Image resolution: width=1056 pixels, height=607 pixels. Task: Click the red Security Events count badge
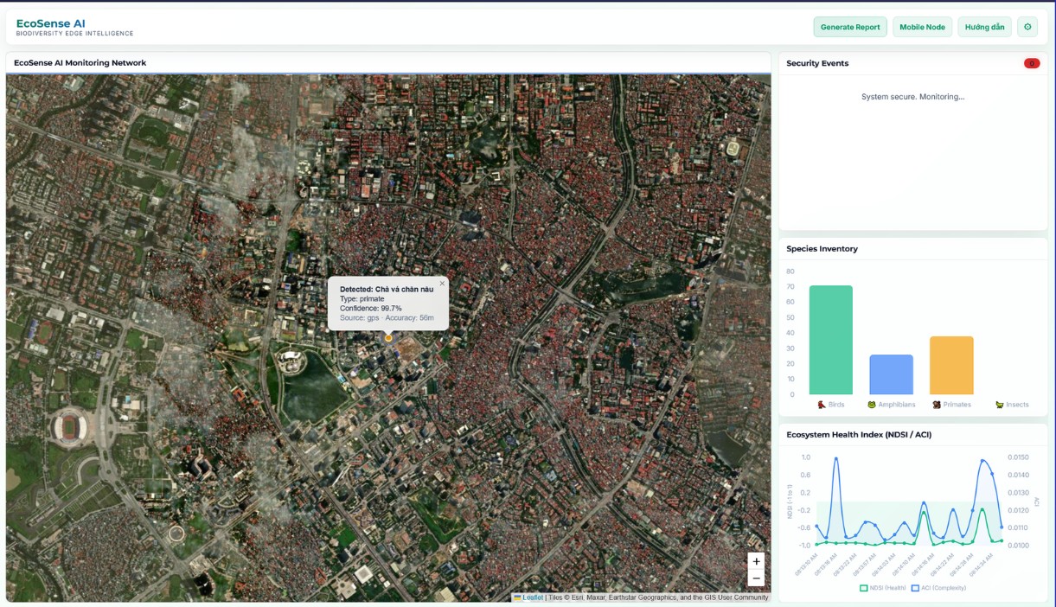pos(1032,63)
